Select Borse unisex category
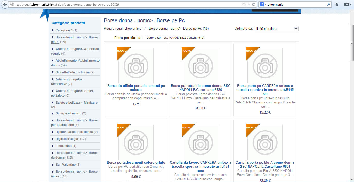354x182 pixels. click(74, 174)
